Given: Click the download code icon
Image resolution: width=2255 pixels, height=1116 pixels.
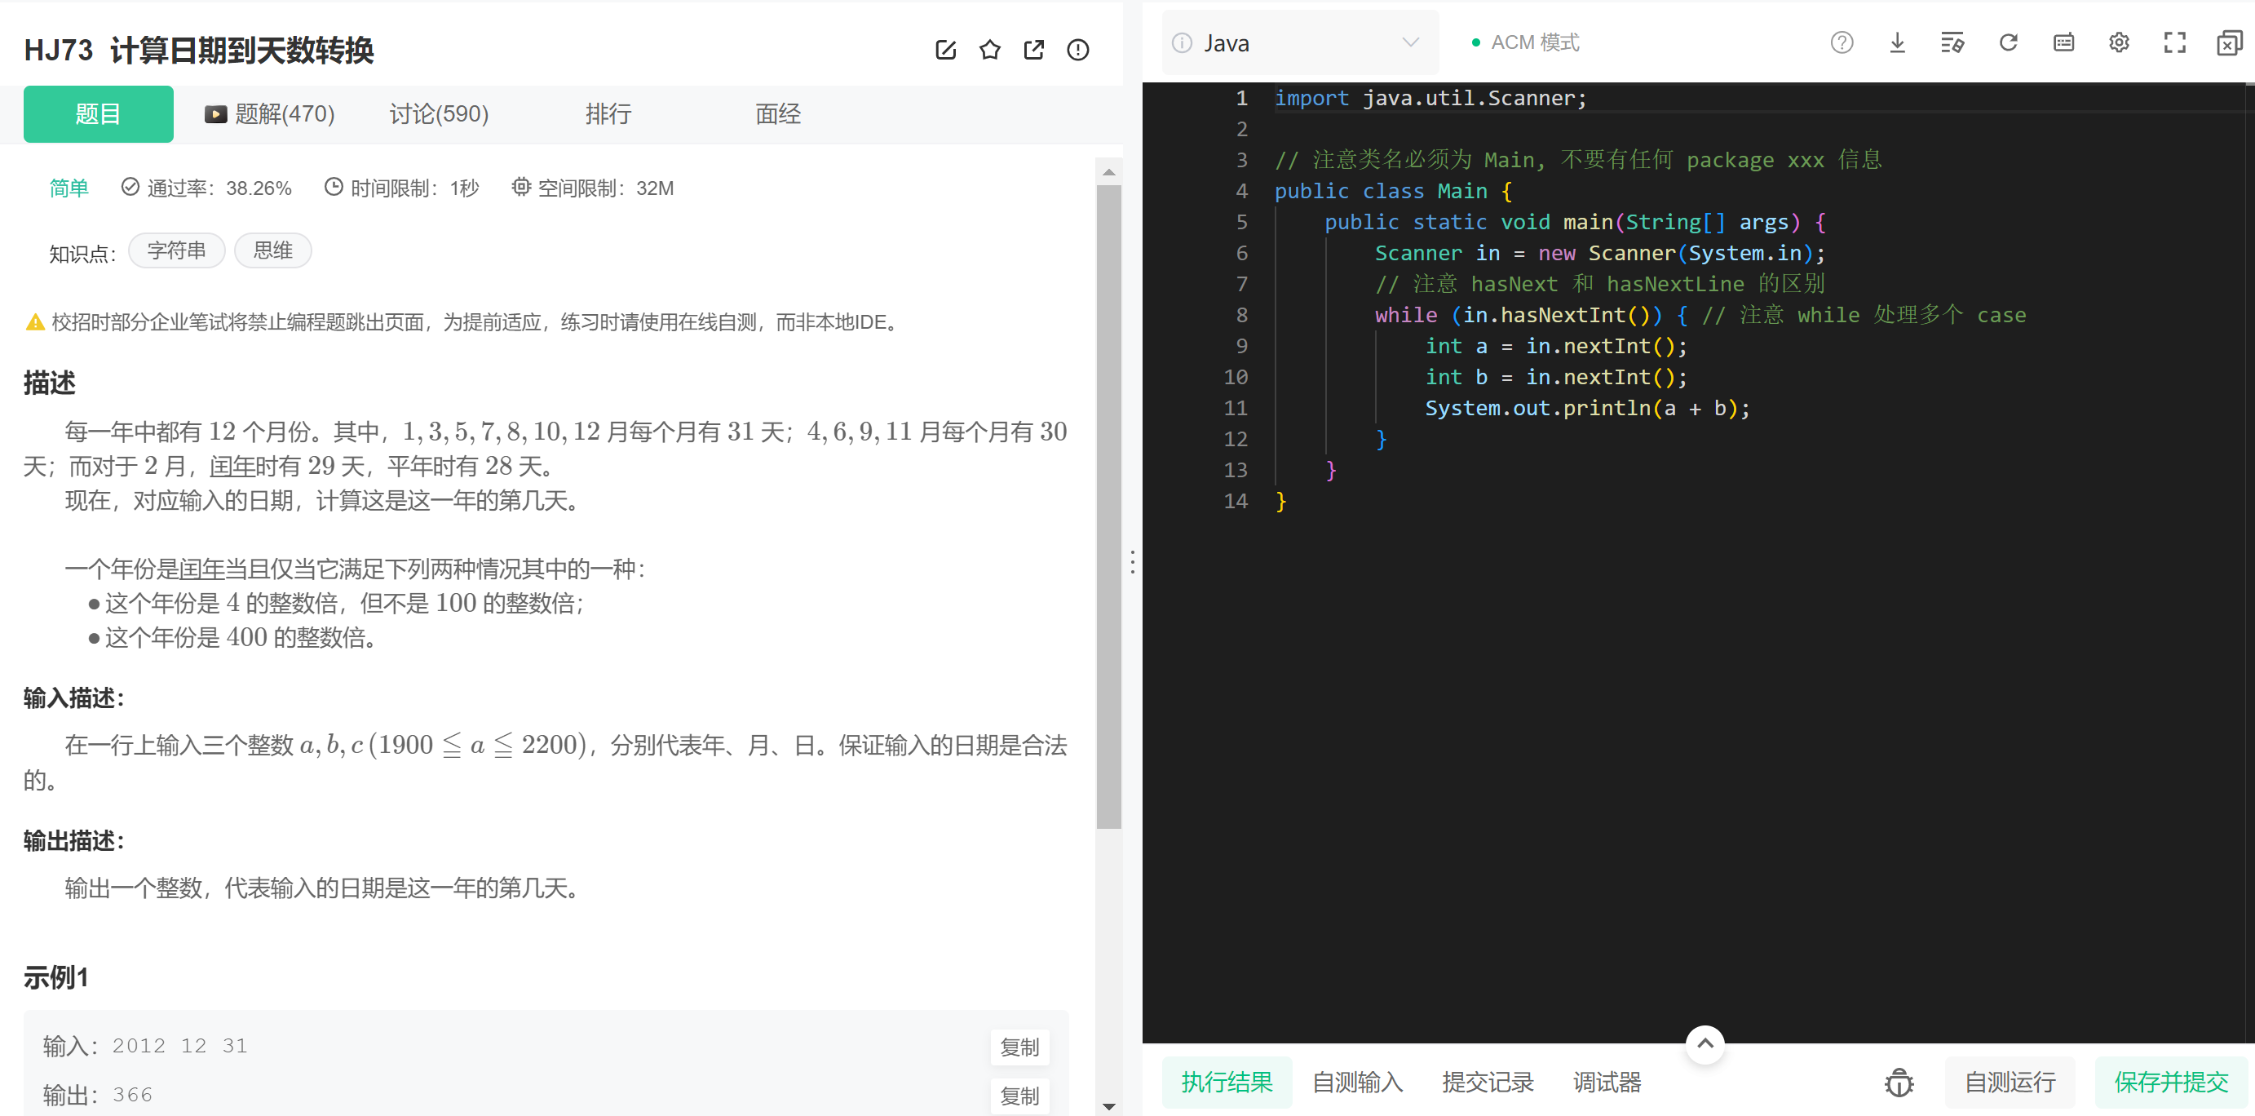Looking at the screenshot, I should (1897, 42).
